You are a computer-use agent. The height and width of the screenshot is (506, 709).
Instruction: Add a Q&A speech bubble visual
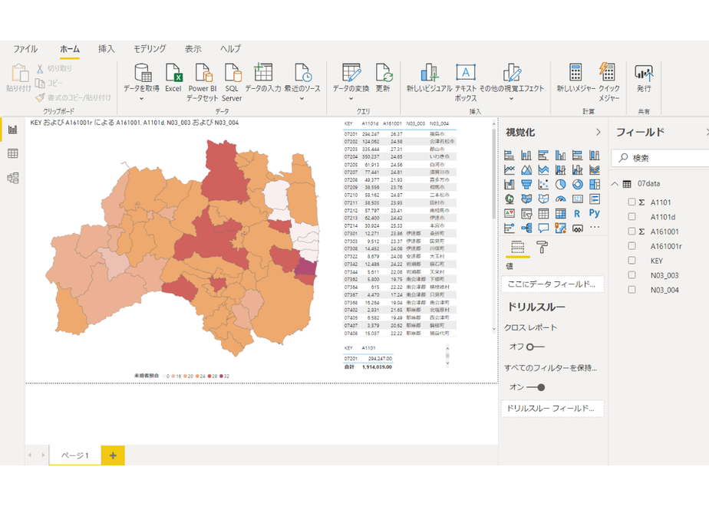tap(543, 228)
